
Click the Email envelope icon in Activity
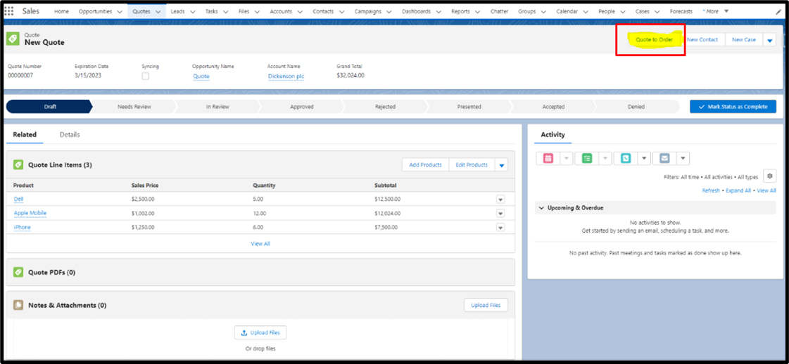click(x=664, y=159)
